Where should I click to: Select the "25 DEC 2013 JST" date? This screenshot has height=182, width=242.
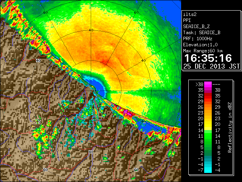click(211, 66)
